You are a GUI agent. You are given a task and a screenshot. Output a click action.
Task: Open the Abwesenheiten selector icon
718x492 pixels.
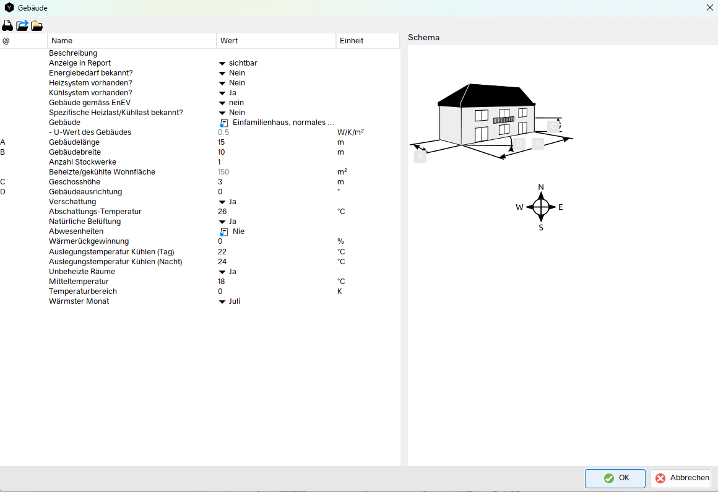point(223,231)
